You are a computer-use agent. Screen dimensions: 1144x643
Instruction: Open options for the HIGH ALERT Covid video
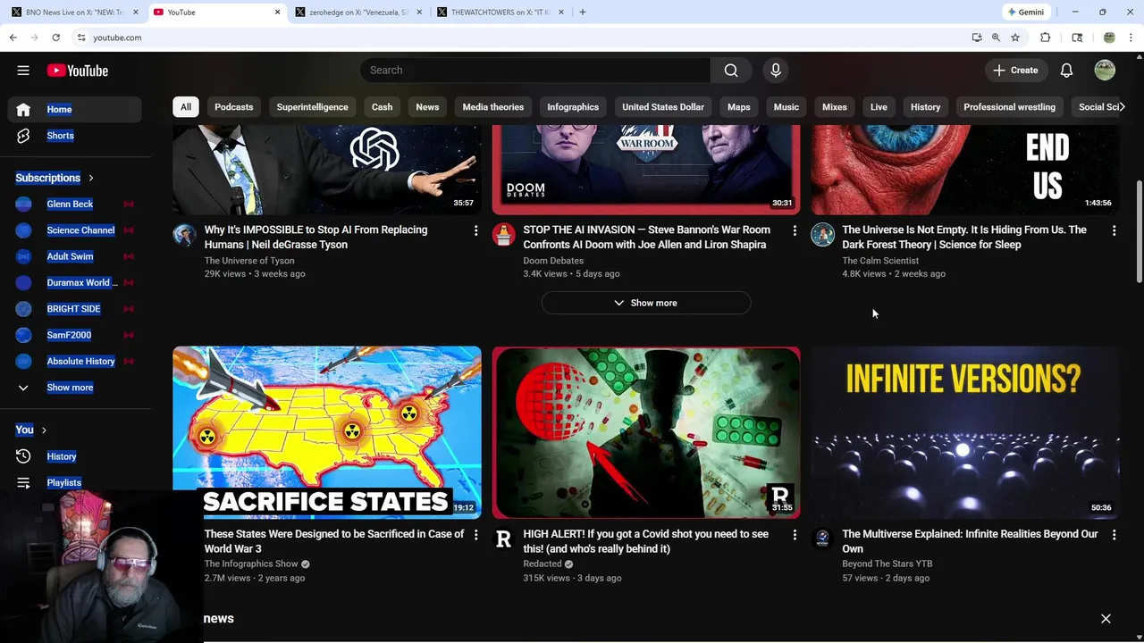pyautogui.click(x=795, y=535)
